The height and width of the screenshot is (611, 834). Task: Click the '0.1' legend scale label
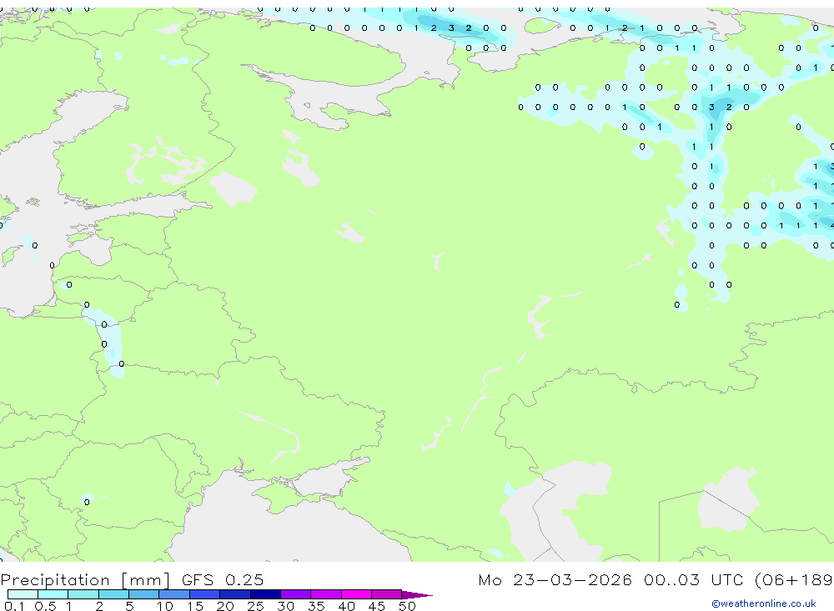(14, 606)
